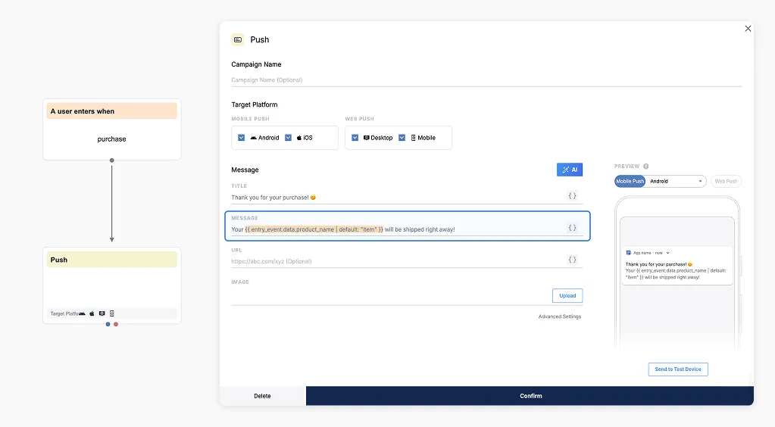Image resolution: width=775 pixels, height=427 pixels.
Task: Click the highlighted entry_event.data.product_name variable
Action: (x=314, y=229)
